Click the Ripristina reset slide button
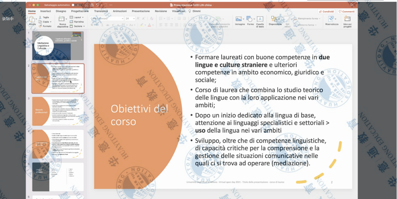397x199 pixels. pyautogui.click(x=77, y=22)
